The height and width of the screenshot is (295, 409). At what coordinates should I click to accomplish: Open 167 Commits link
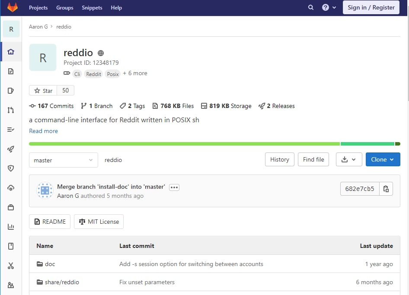click(51, 106)
